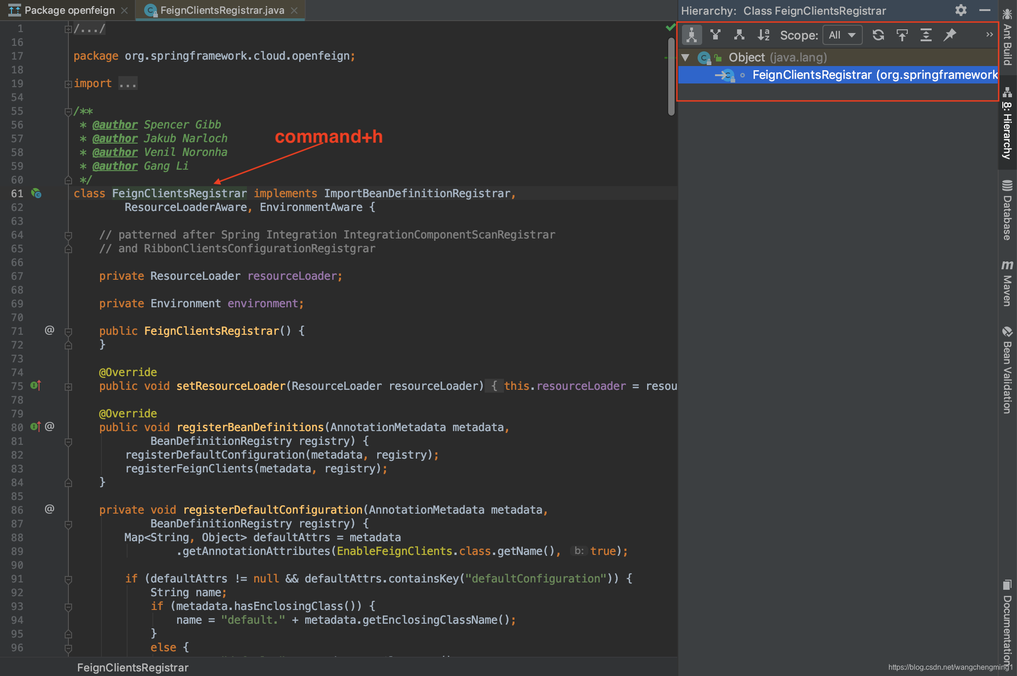Switch to Supertypes Hierarchy view

pos(715,35)
